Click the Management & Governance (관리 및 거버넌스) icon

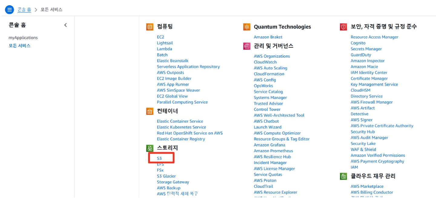pyautogui.click(x=247, y=46)
